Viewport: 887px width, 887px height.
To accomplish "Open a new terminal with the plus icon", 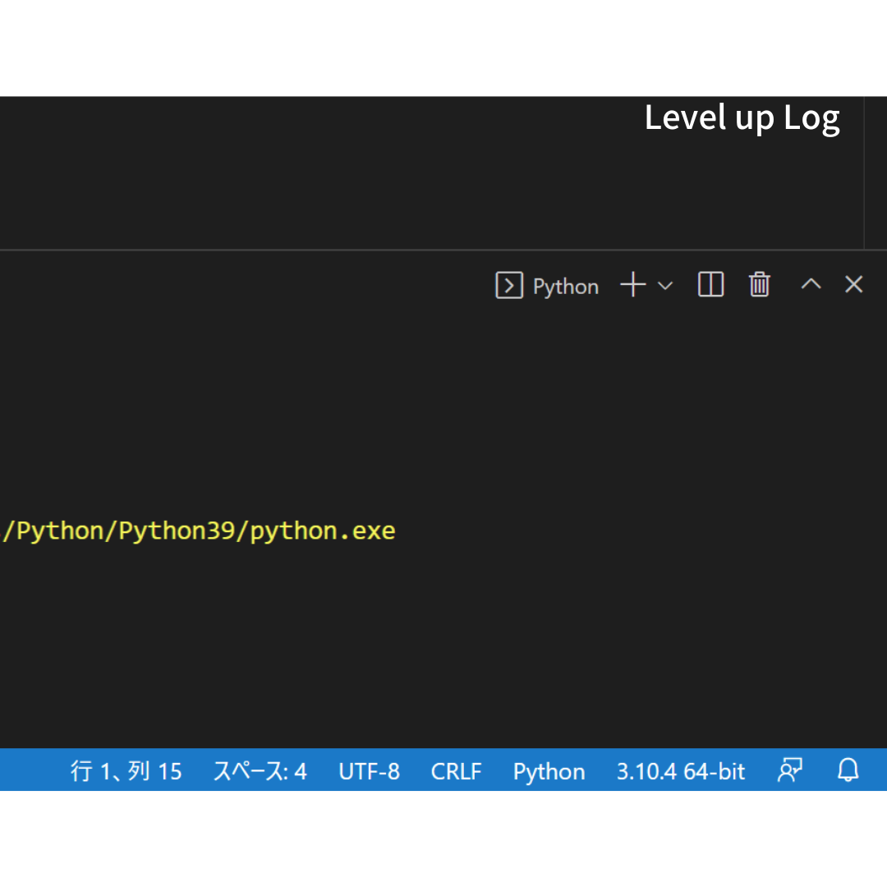I will (632, 284).
